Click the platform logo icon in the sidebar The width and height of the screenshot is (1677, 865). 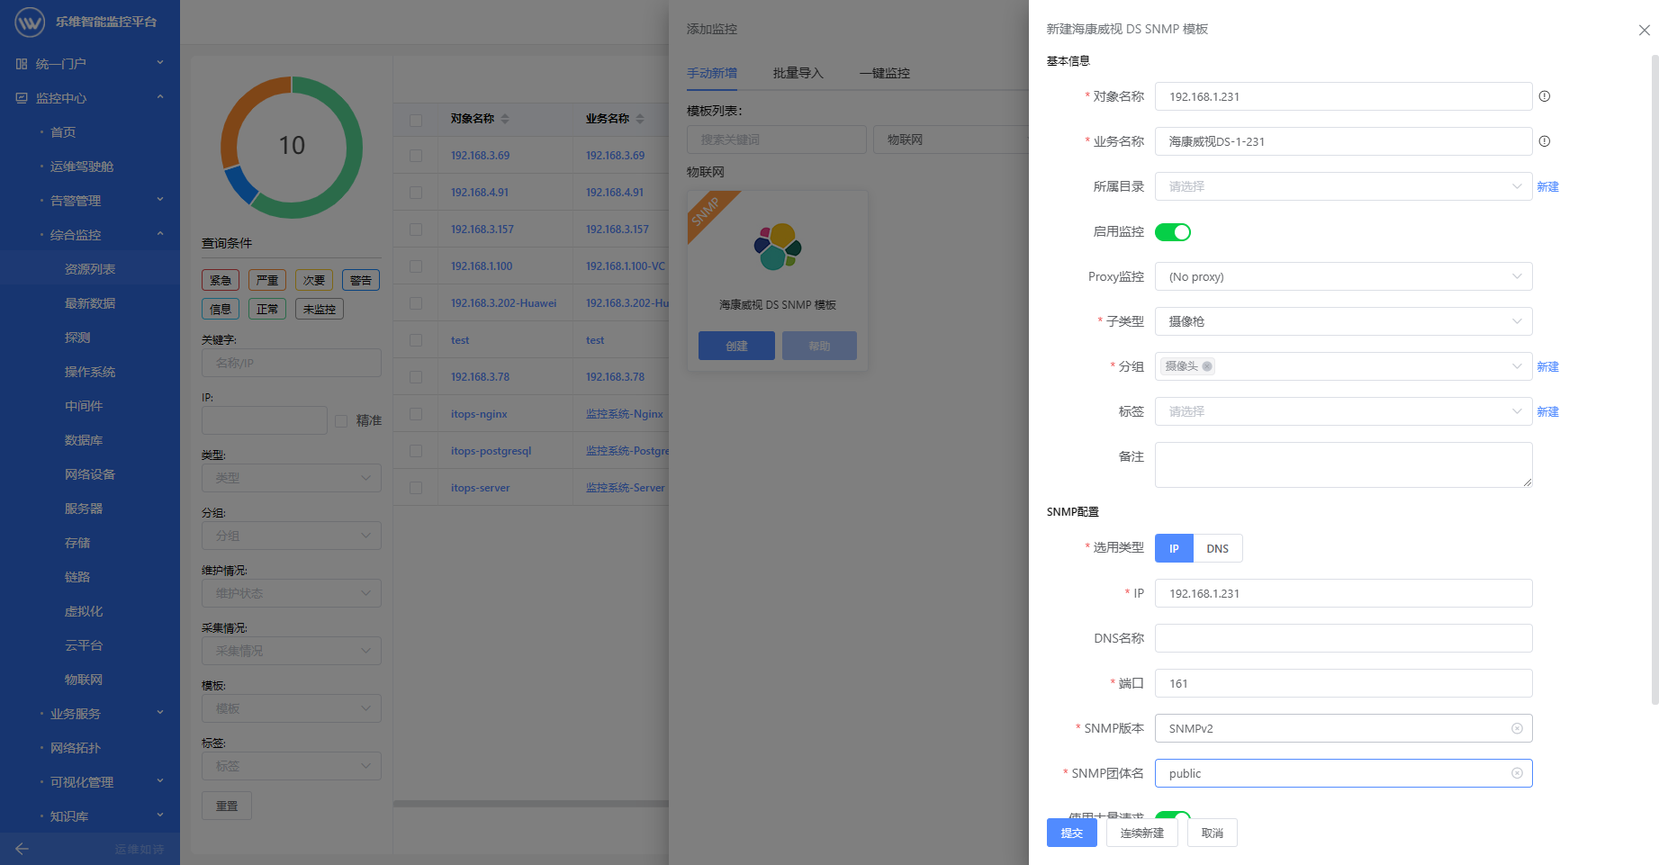[30, 22]
